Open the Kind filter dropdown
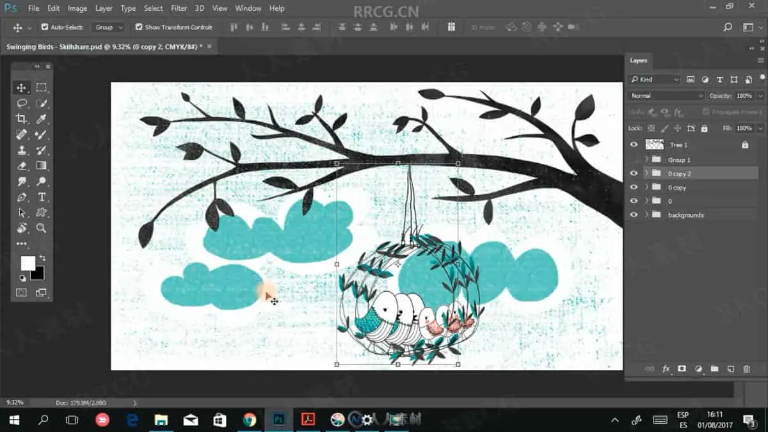 (x=655, y=79)
